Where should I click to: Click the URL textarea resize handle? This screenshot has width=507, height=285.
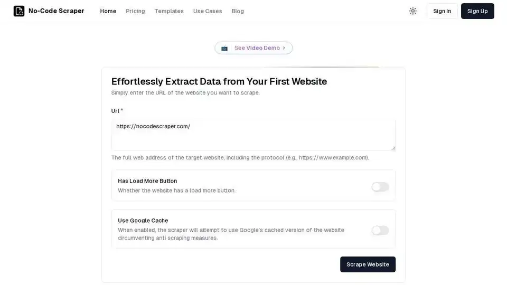[393, 148]
